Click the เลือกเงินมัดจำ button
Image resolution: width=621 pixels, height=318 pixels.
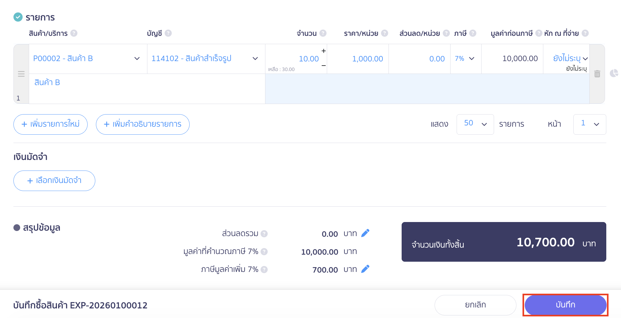pos(54,180)
